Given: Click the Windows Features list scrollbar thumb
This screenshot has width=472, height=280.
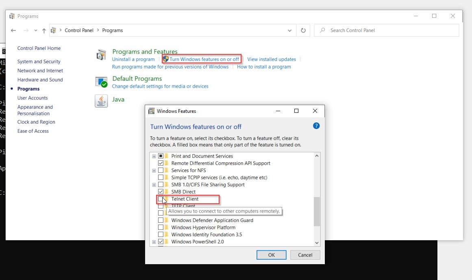Looking at the screenshot, I should 317,211.
